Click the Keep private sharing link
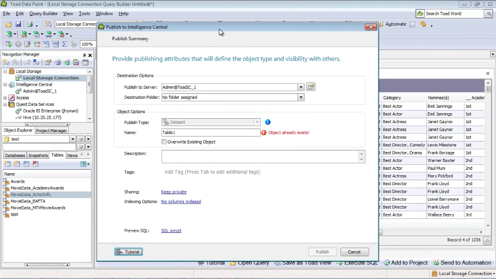Viewport: 496px width, 279px height. coord(174,192)
